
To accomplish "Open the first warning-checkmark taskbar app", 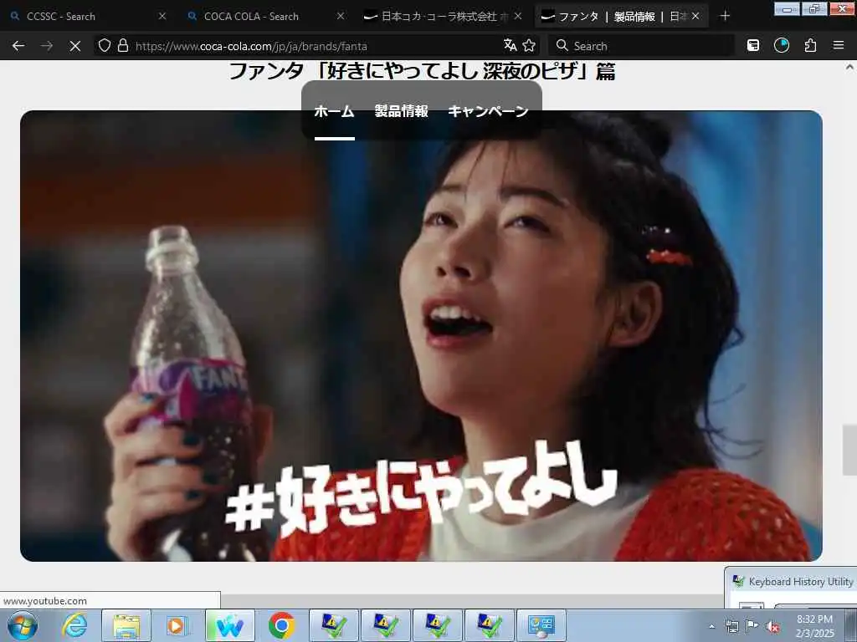I will 333,625.
